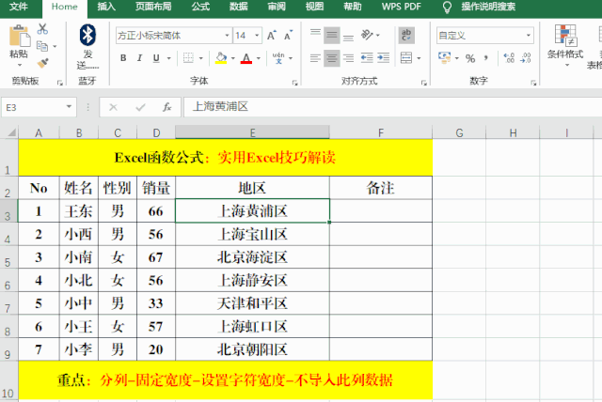Select row 5 header
Screen dimensions: 602x402
(x=8, y=257)
